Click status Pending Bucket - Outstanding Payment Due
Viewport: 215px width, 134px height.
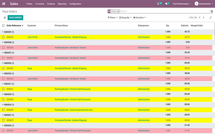point(74,110)
